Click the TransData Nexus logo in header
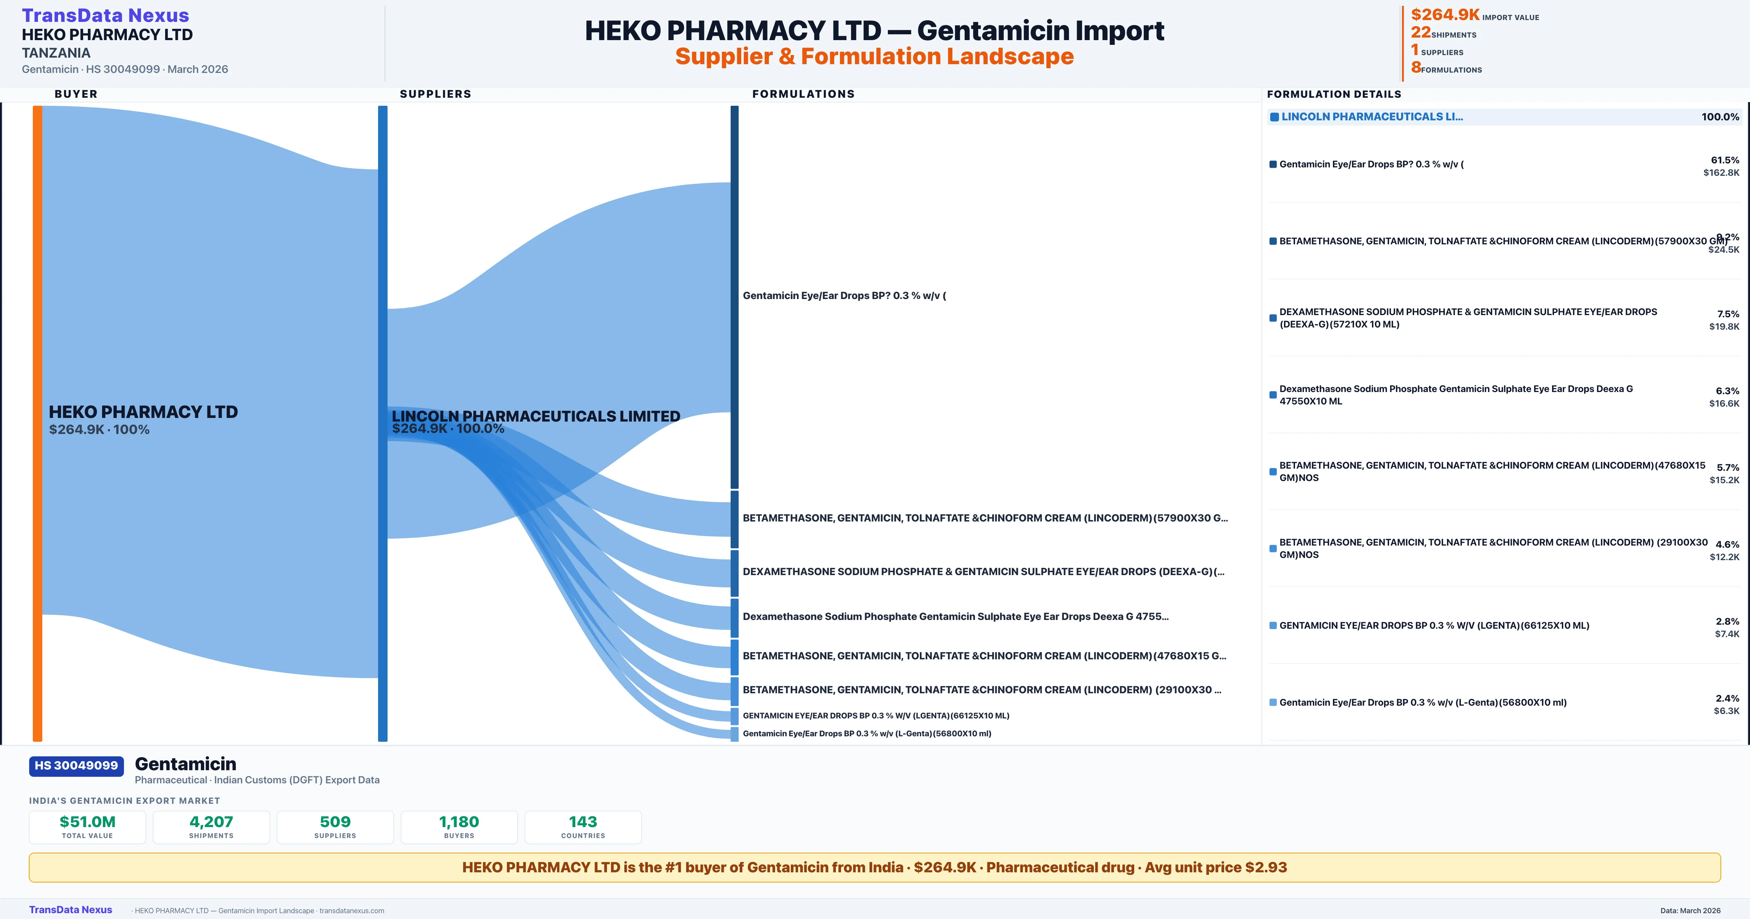 [105, 16]
